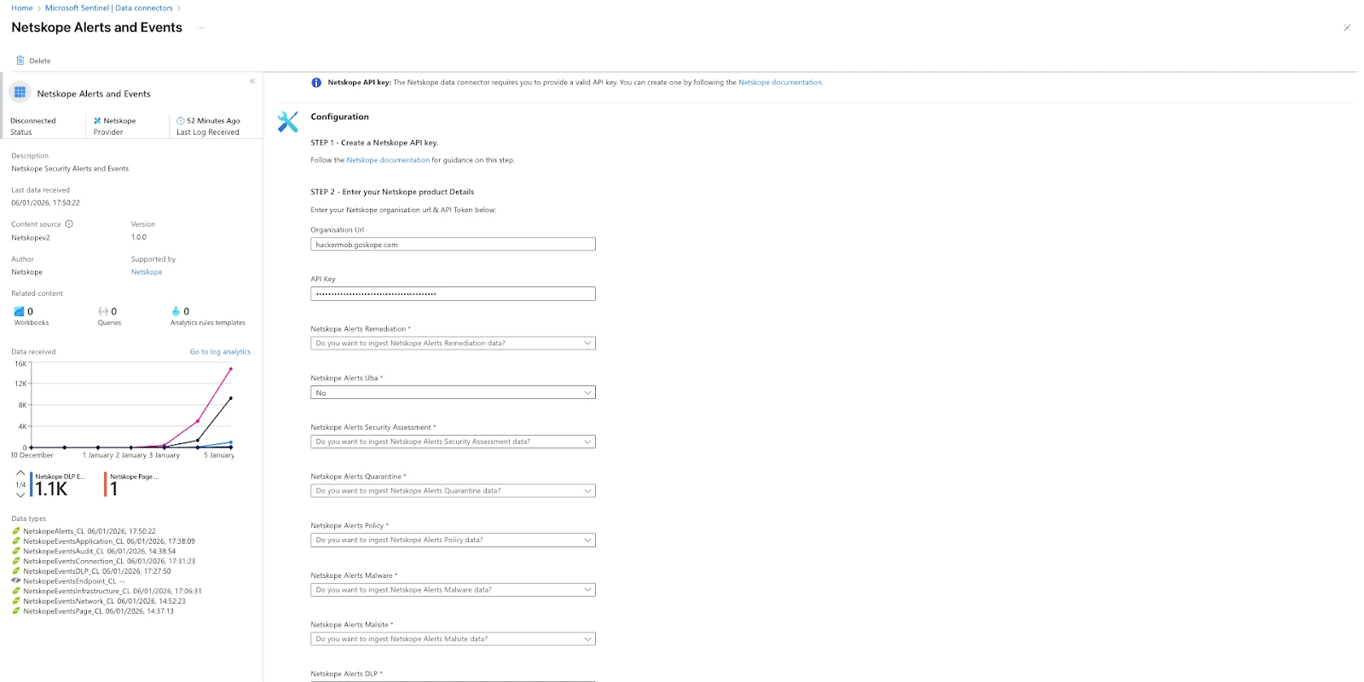Open Netskope Alerts Security Assessment dropdown

coord(453,442)
